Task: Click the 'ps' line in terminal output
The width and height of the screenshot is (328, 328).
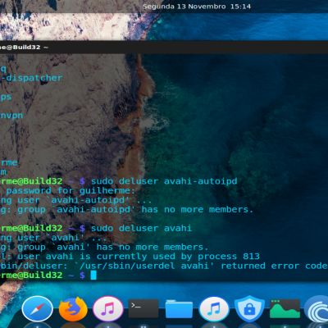Action: click(6, 97)
